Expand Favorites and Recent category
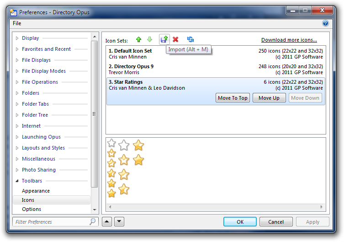The image size is (344, 242). pyautogui.click(x=17, y=49)
